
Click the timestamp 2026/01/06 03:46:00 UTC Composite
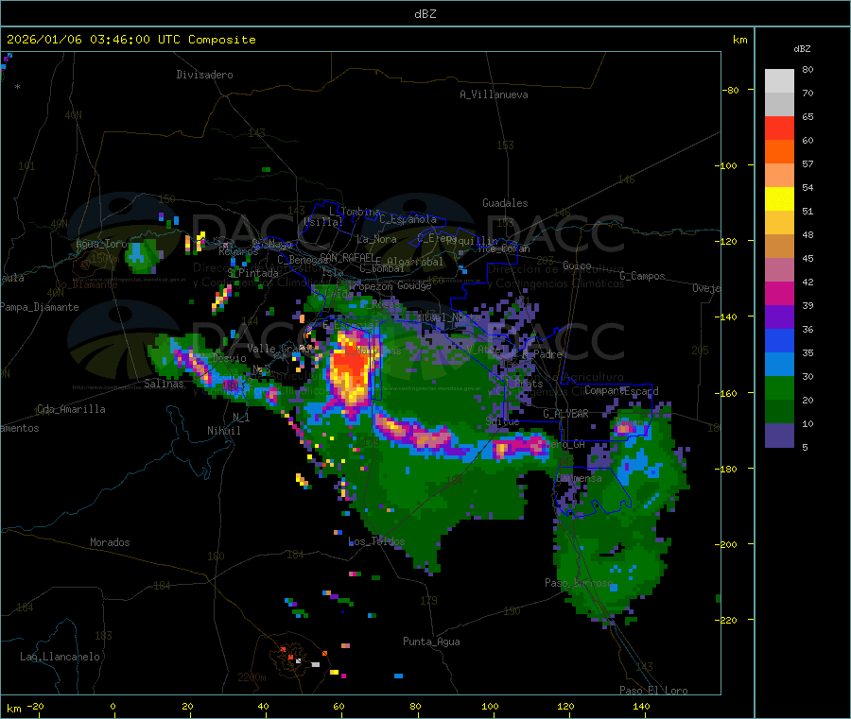tap(130, 40)
